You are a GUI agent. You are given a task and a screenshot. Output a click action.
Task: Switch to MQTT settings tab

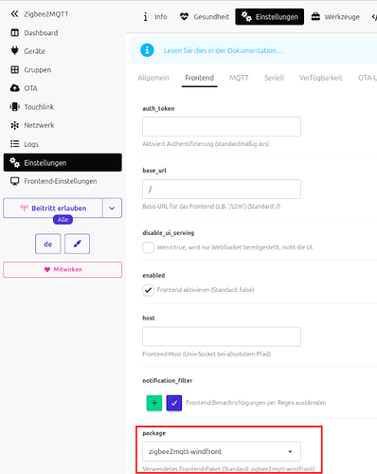[x=239, y=78]
